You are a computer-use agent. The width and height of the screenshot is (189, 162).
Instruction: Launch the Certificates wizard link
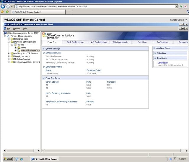(x=162, y=63)
